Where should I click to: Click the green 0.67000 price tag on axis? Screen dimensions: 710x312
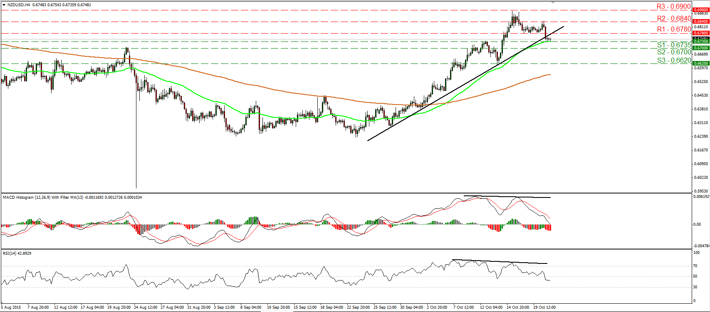[700, 48]
